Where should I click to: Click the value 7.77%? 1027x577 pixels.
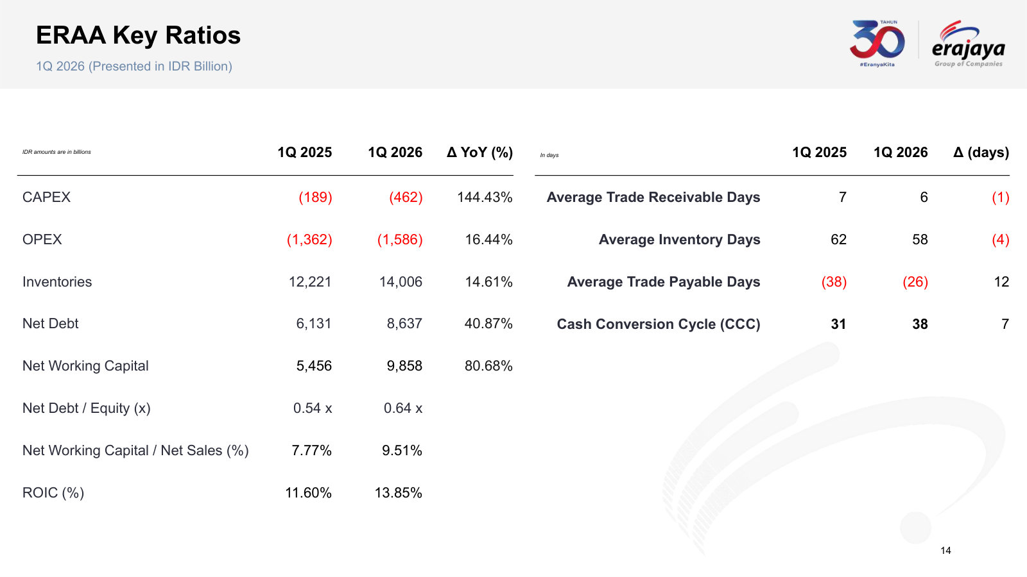[311, 451]
